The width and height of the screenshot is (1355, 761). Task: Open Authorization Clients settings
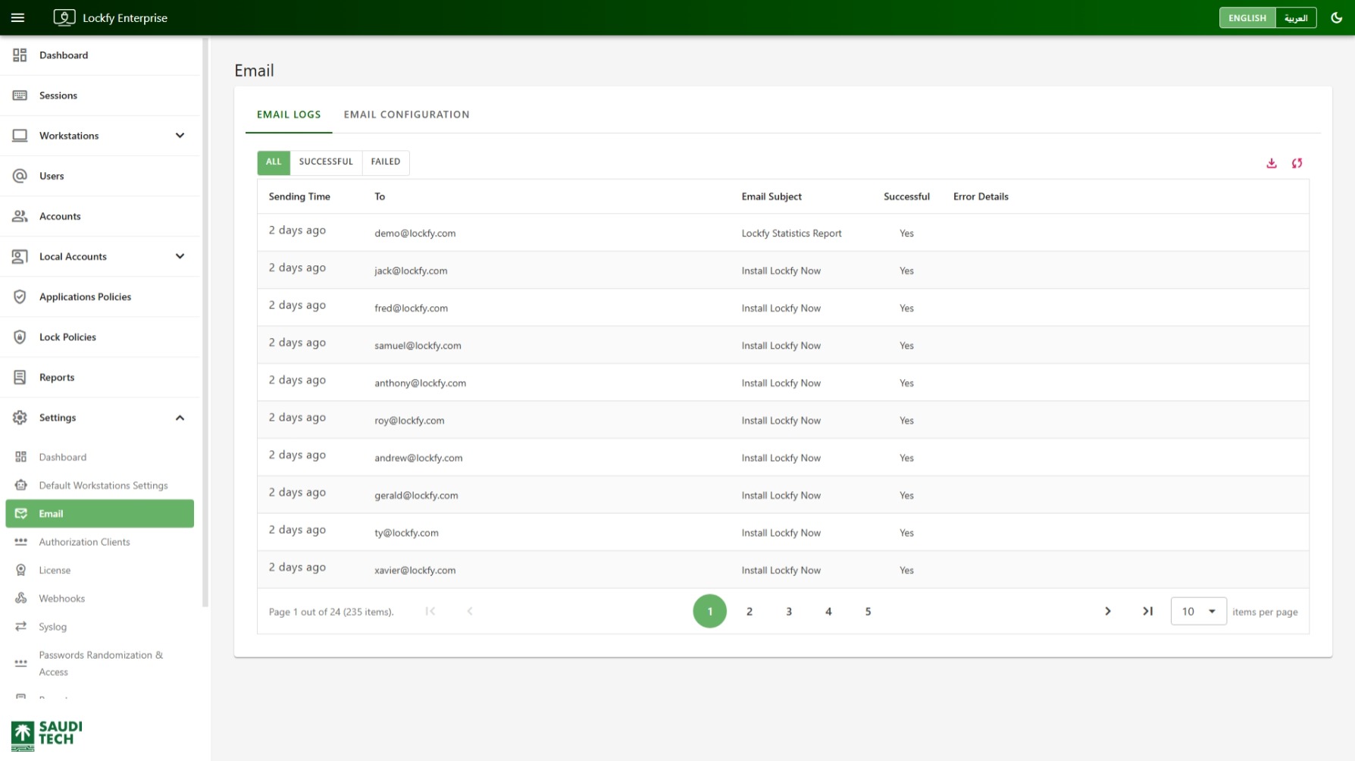[100, 542]
